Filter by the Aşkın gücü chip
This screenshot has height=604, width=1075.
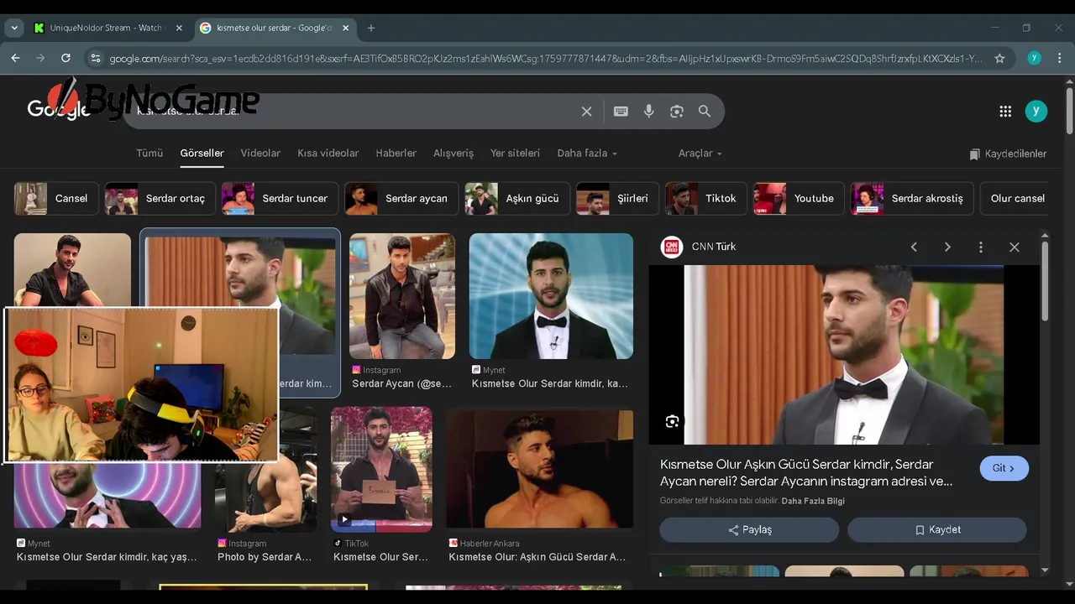517,199
